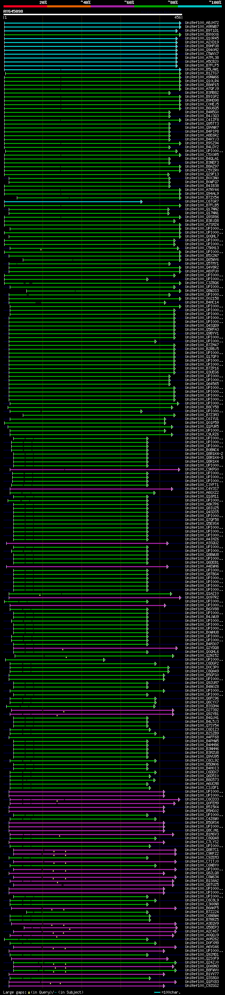
Task: Select the UniRef100_B9IGP2 label
Action: [x=202, y=97]
